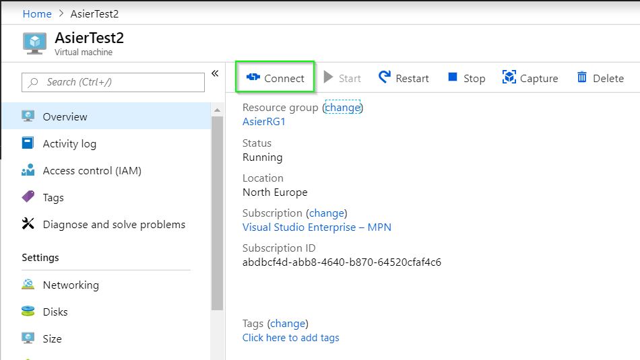This screenshot has width=640, height=360.
Task: Click Visual Studio Enterprise – MPN link
Action: pyautogui.click(x=317, y=227)
